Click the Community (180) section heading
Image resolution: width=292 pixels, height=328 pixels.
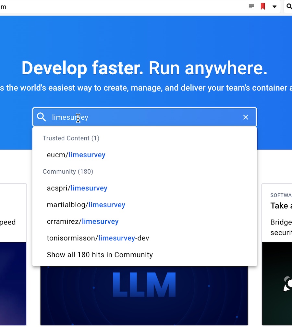(68, 172)
